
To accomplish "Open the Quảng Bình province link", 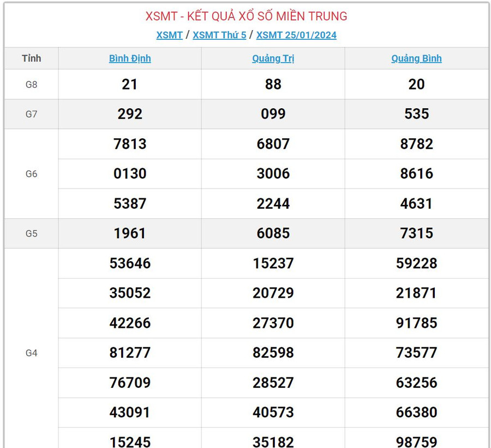I will pos(416,58).
